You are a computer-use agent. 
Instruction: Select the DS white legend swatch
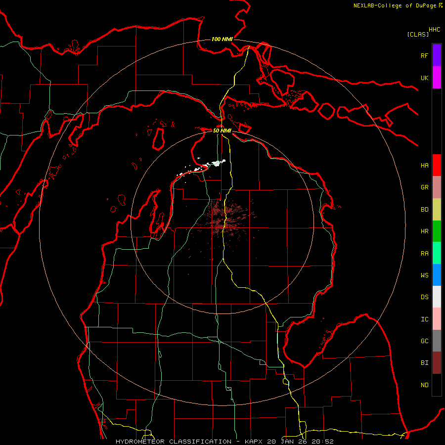pos(437,297)
